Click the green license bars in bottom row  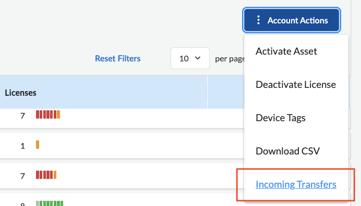point(51,203)
